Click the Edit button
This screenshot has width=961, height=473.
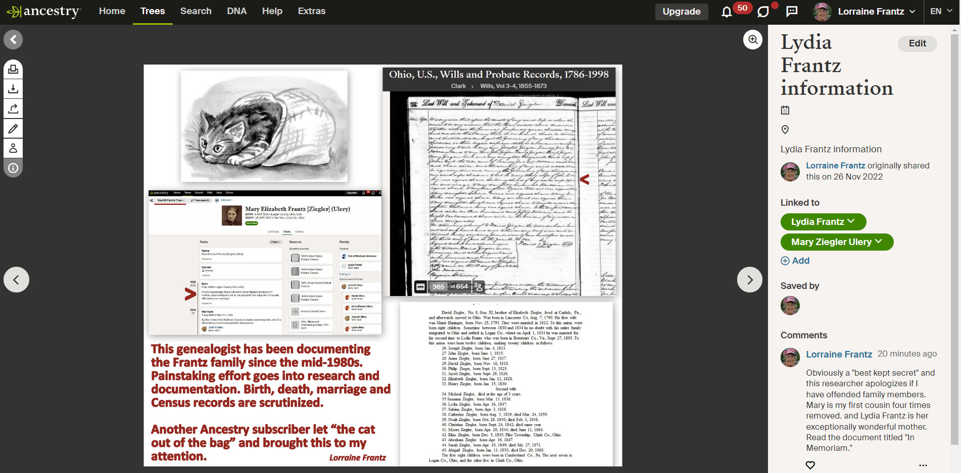(917, 43)
